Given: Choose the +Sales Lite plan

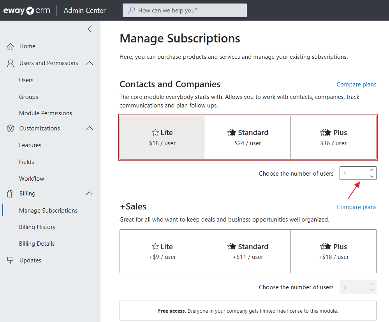Looking at the screenshot, I should pyautogui.click(x=162, y=252).
